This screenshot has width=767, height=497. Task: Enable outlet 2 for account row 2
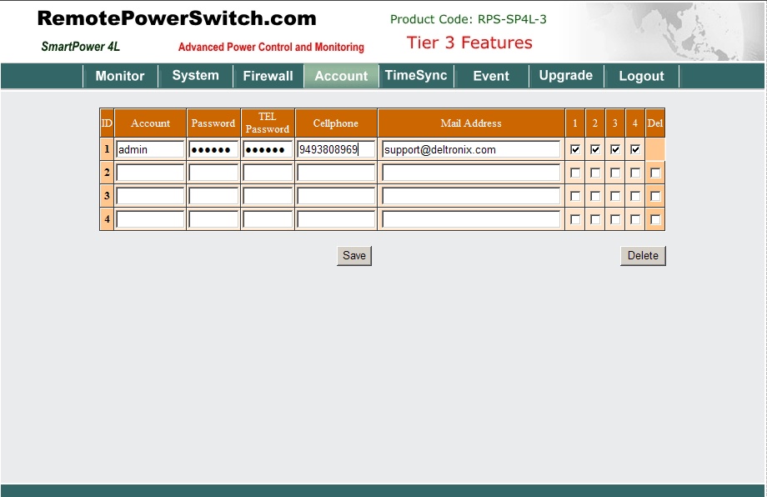point(595,173)
